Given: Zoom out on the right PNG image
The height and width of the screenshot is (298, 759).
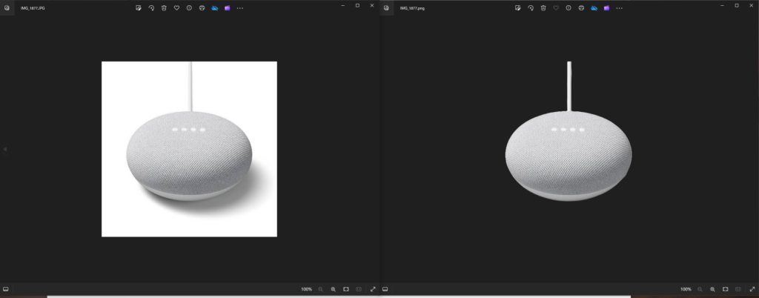Looking at the screenshot, I should click(700, 288).
